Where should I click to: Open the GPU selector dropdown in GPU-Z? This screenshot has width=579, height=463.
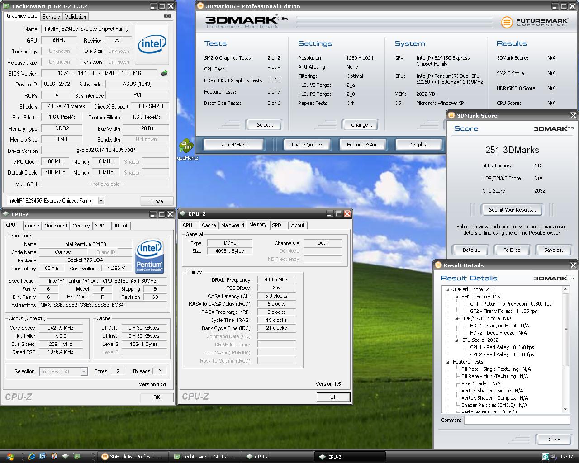[101, 200]
